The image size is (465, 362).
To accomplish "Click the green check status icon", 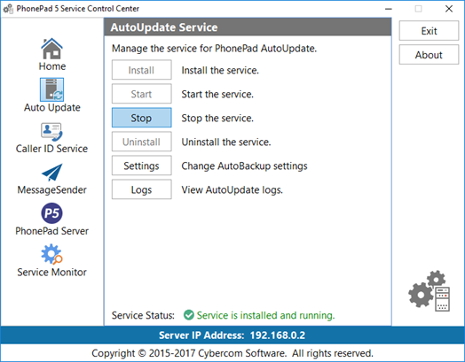I will tap(189, 315).
